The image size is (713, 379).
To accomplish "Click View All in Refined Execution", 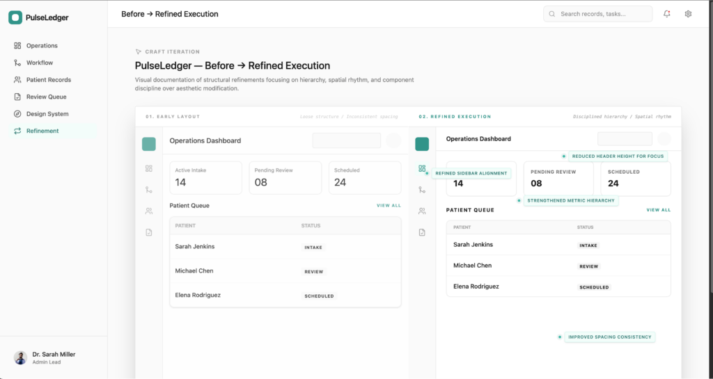I will [659, 210].
